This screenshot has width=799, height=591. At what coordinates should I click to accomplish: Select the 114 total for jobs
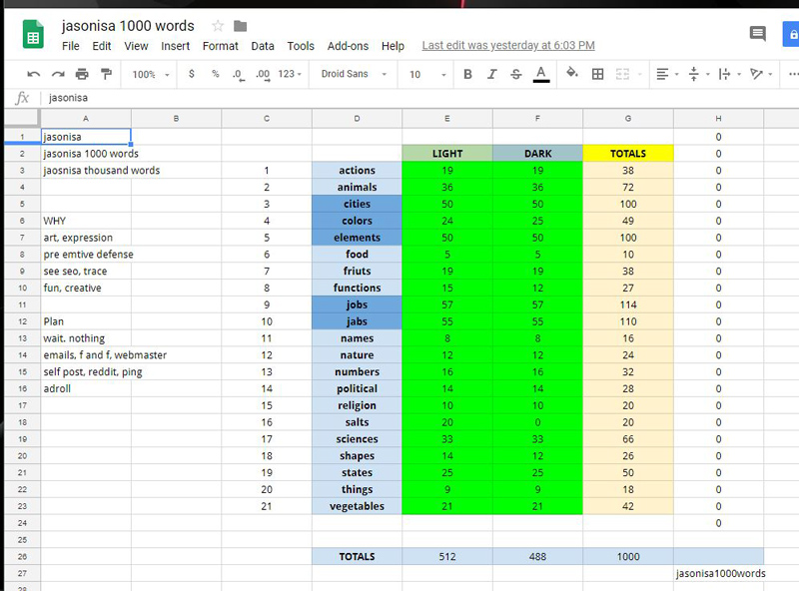pyautogui.click(x=628, y=304)
